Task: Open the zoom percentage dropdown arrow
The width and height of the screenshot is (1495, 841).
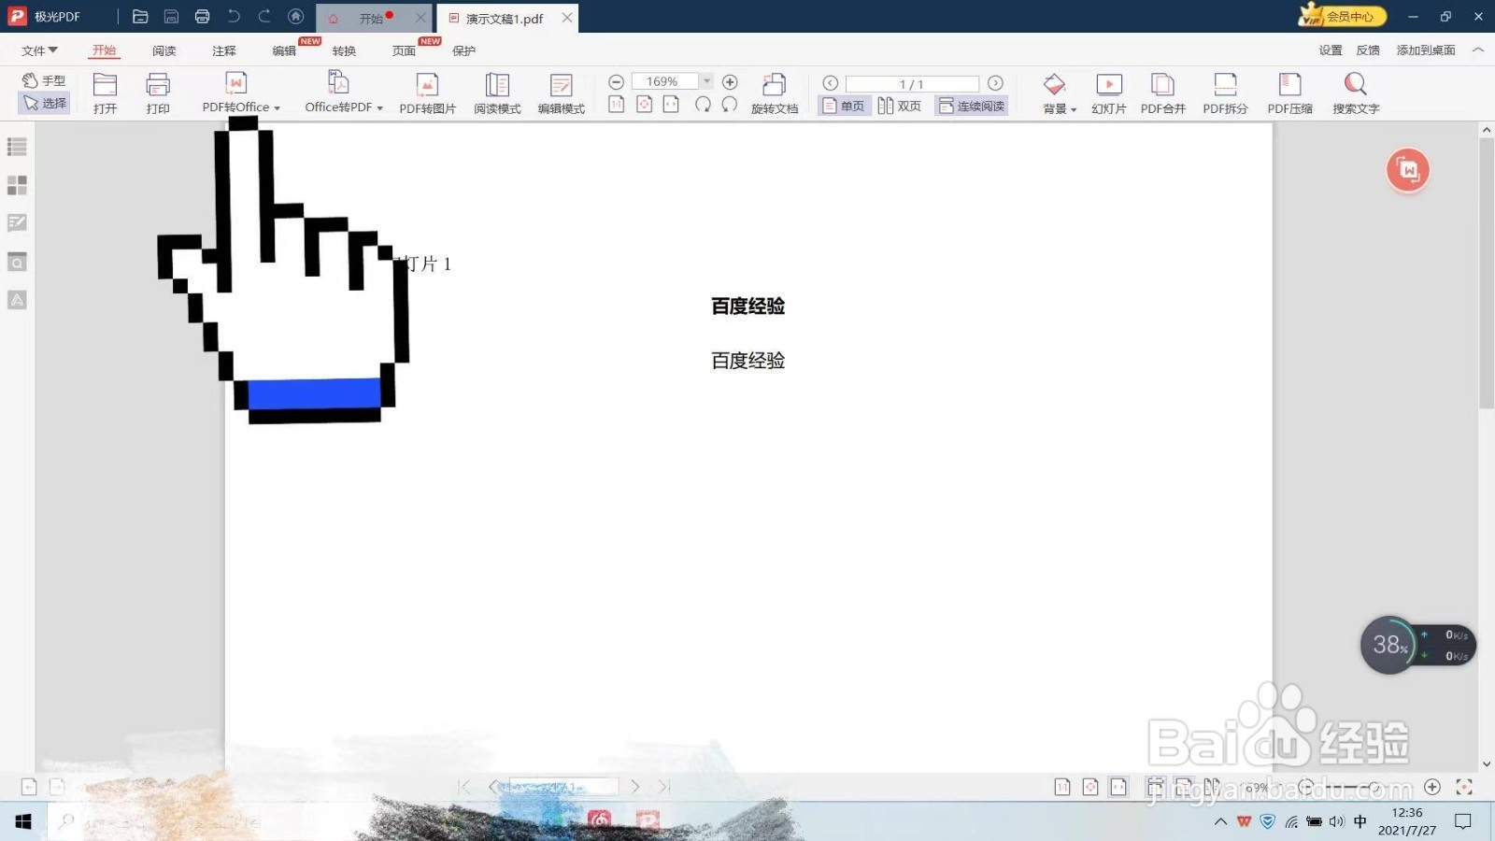Action: click(x=707, y=81)
